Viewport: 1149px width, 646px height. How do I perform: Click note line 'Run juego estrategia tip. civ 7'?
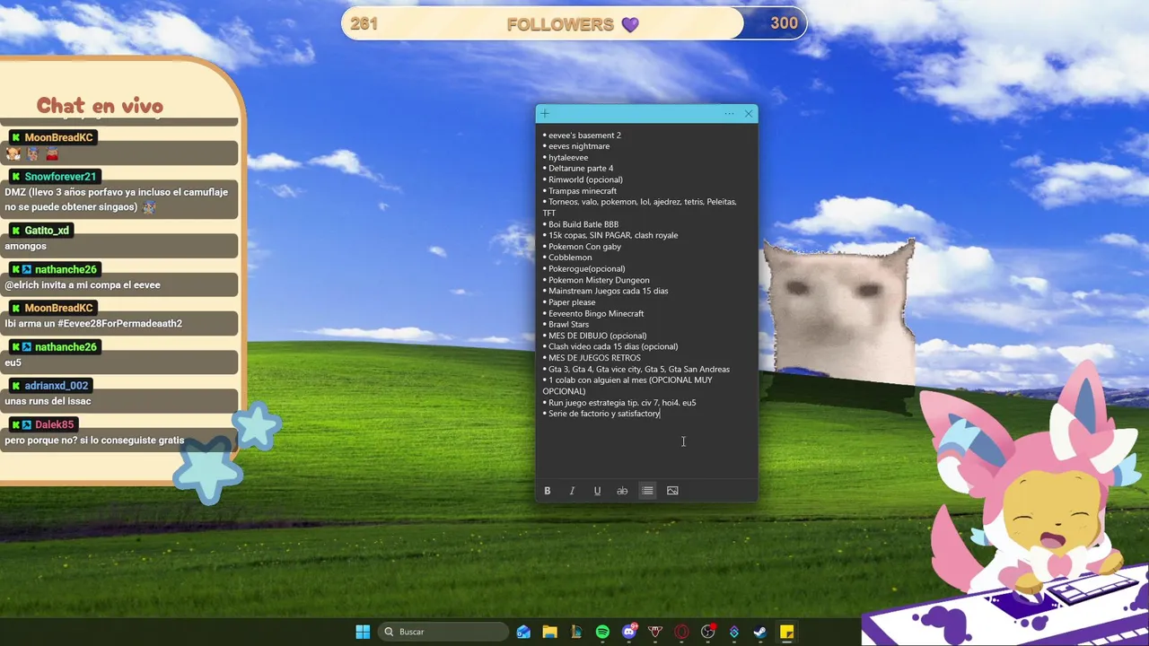coord(622,403)
